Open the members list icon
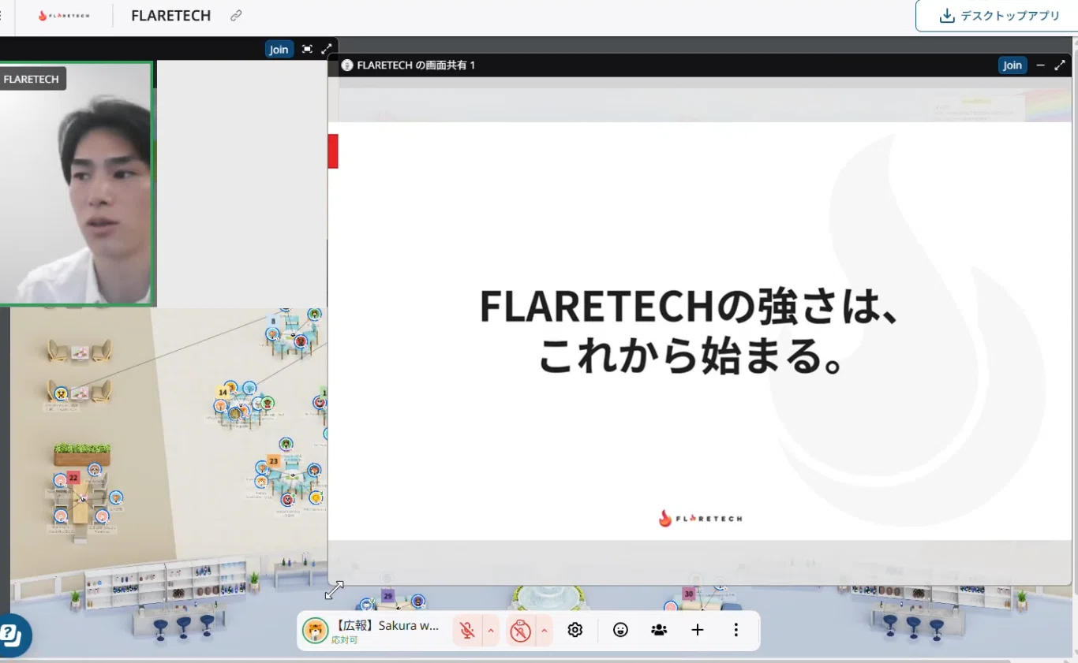Viewport: 1078px width, 663px height. pyautogui.click(x=659, y=630)
